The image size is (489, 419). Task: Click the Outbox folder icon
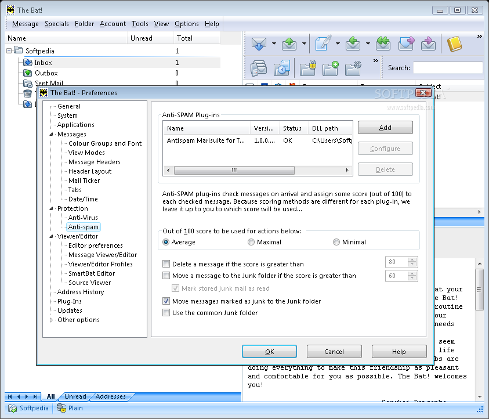click(x=28, y=73)
